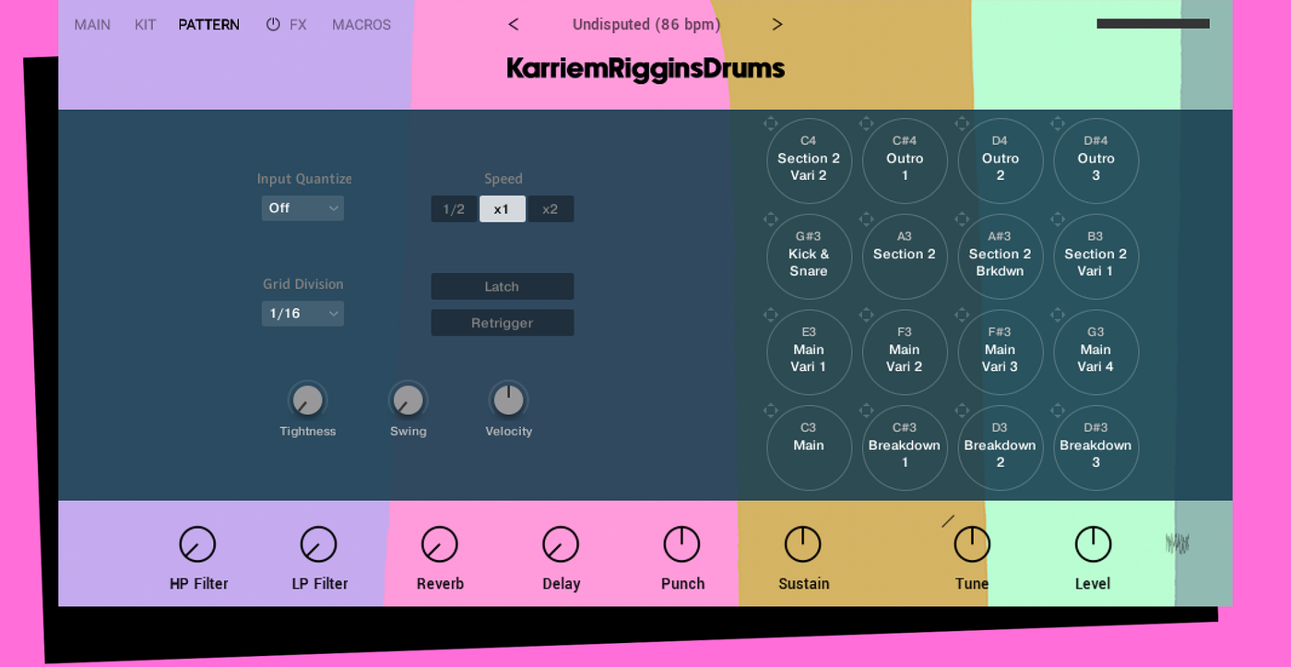This screenshot has height=667, width=1291.
Task: Click the output level meter bar
Action: tap(1153, 24)
